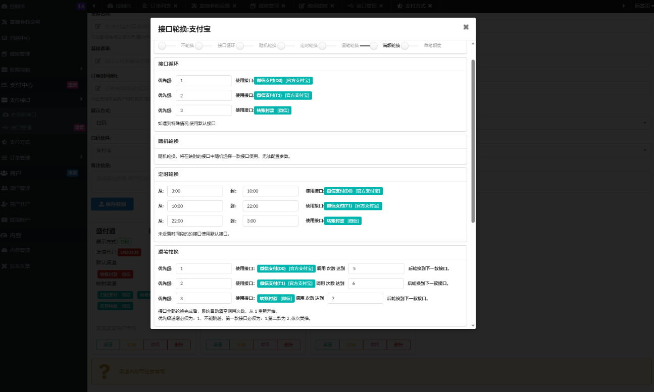The image size is (654, 392).
Task: Click 微信支付(D0) tag in 接口循环 section
Action: [x=283, y=80]
